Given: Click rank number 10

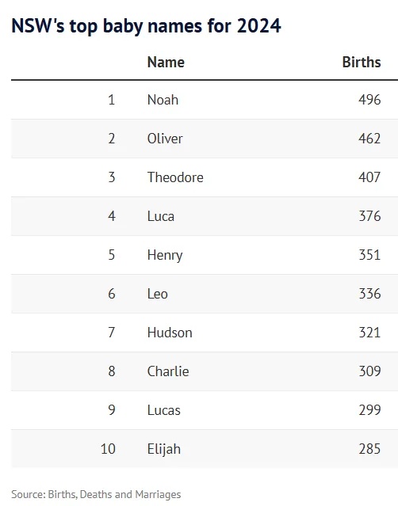Looking at the screenshot, I should point(108,449).
